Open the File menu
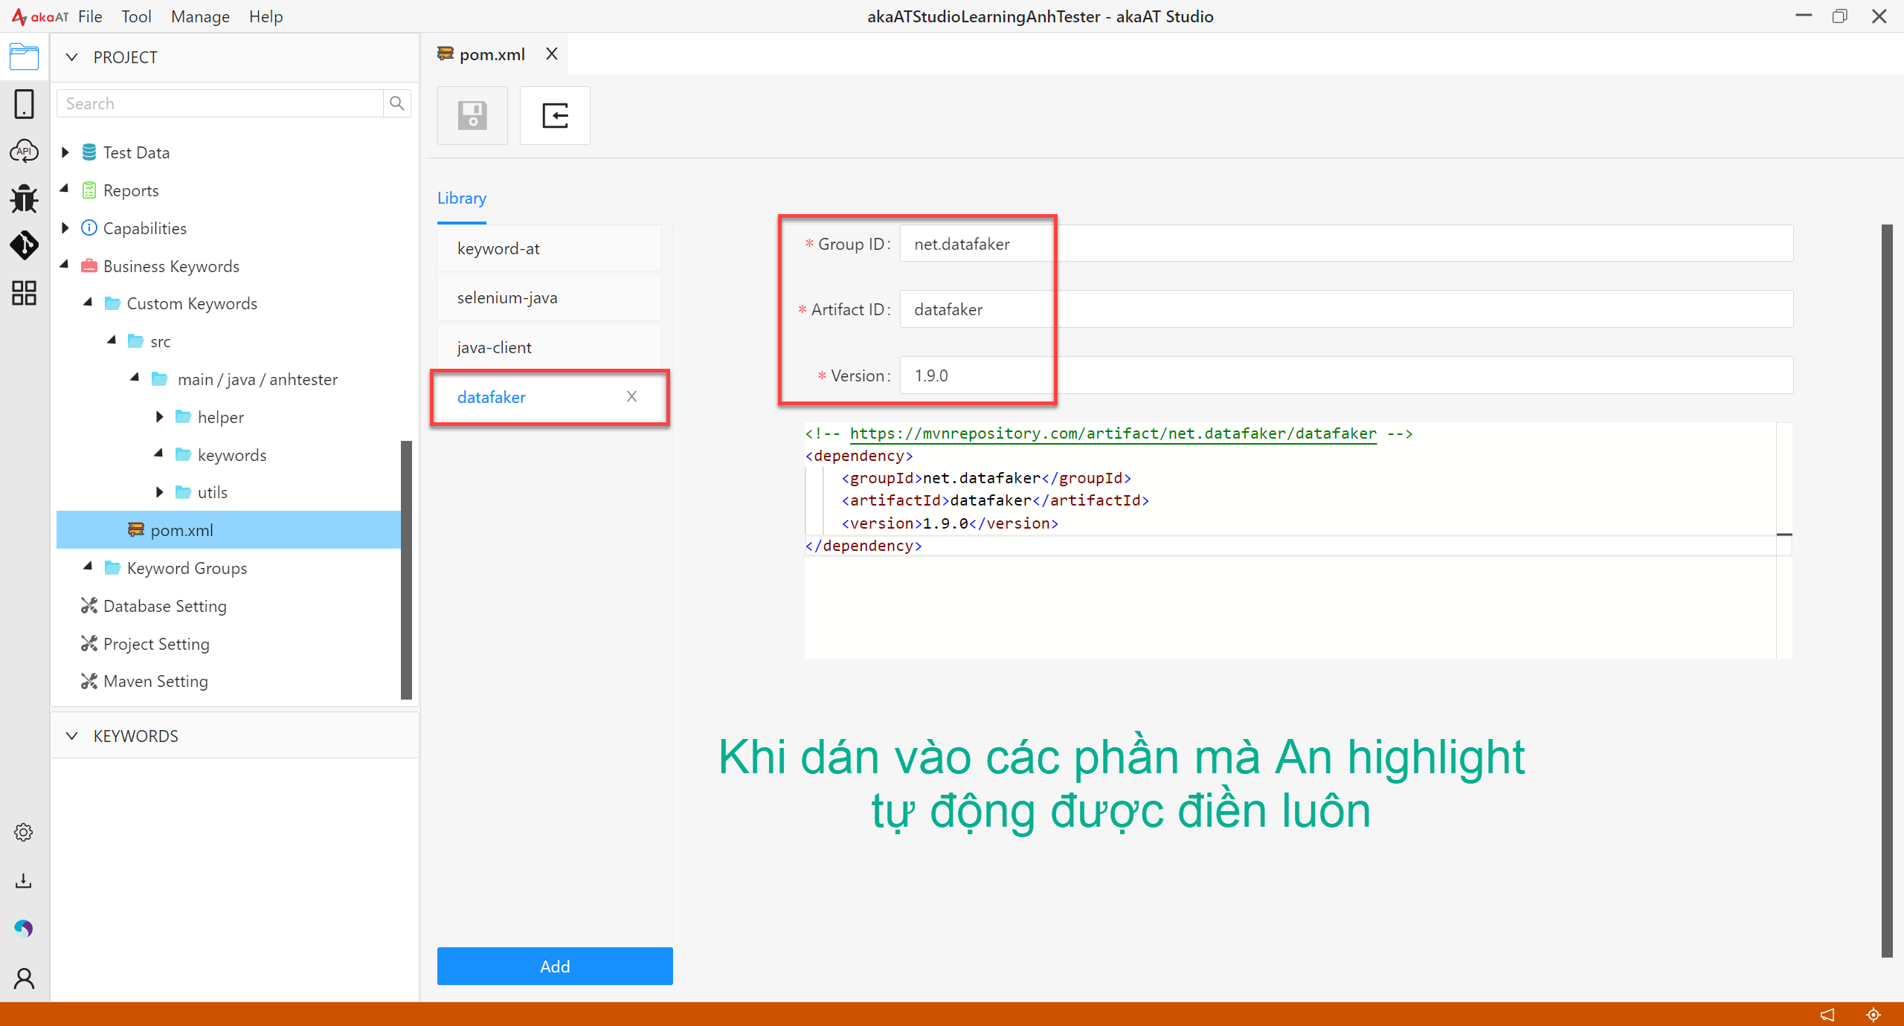The width and height of the screenshot is (1904, 1026). click(x=90, y=16)
